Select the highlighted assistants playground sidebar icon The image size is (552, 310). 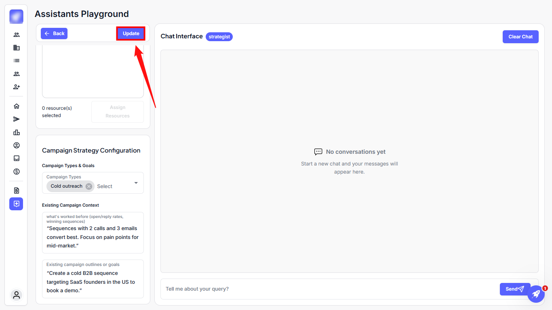tap(16, 204)
